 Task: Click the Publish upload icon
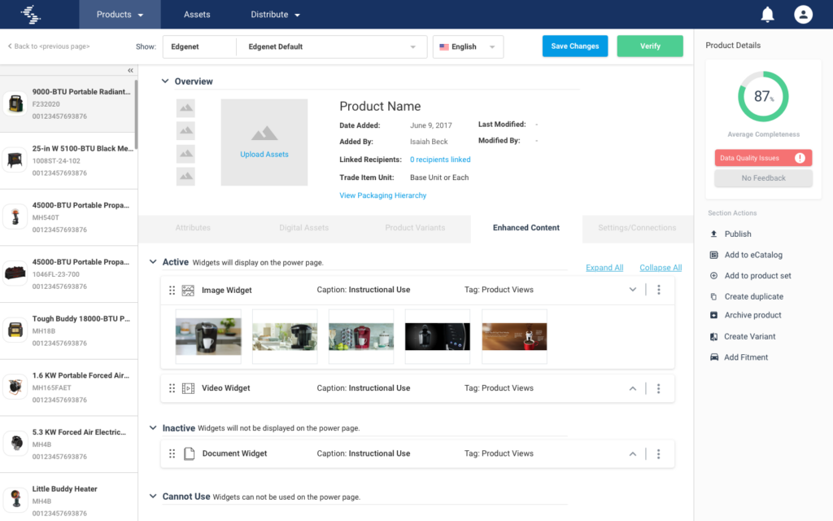point(713,234)
